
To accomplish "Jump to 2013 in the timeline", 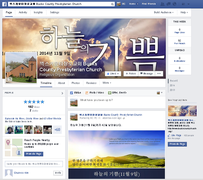I will [x=172, y=90].
